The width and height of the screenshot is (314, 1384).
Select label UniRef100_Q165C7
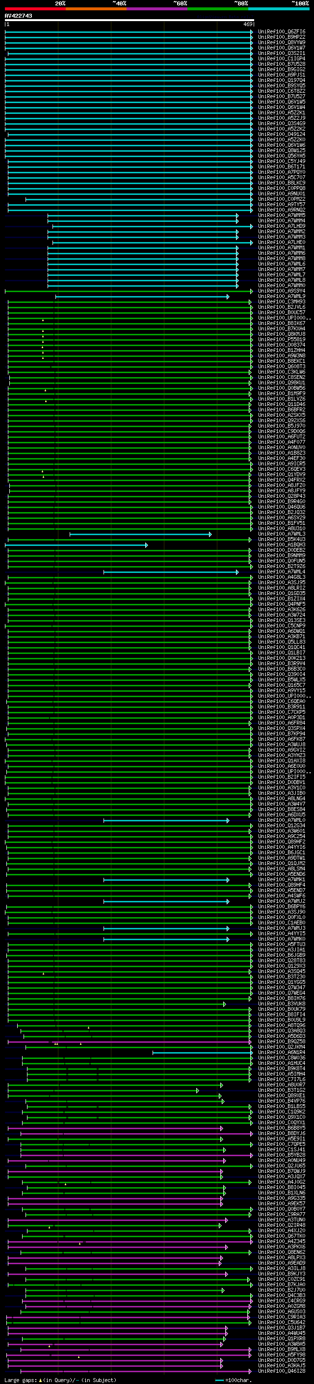click(282, 685)
